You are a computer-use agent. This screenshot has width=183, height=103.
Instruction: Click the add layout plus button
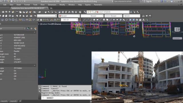(20, 101)
